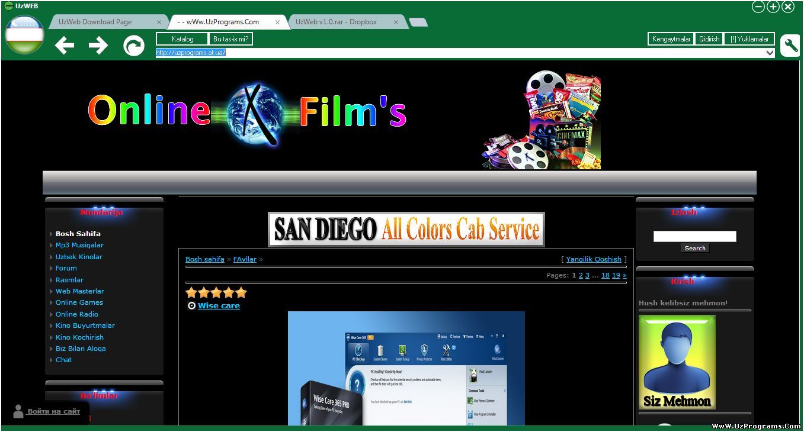The height and width of the screenshot is (432, 804).
Task: Open the Yuklamalar downloads button
Action: pos(749,39)
